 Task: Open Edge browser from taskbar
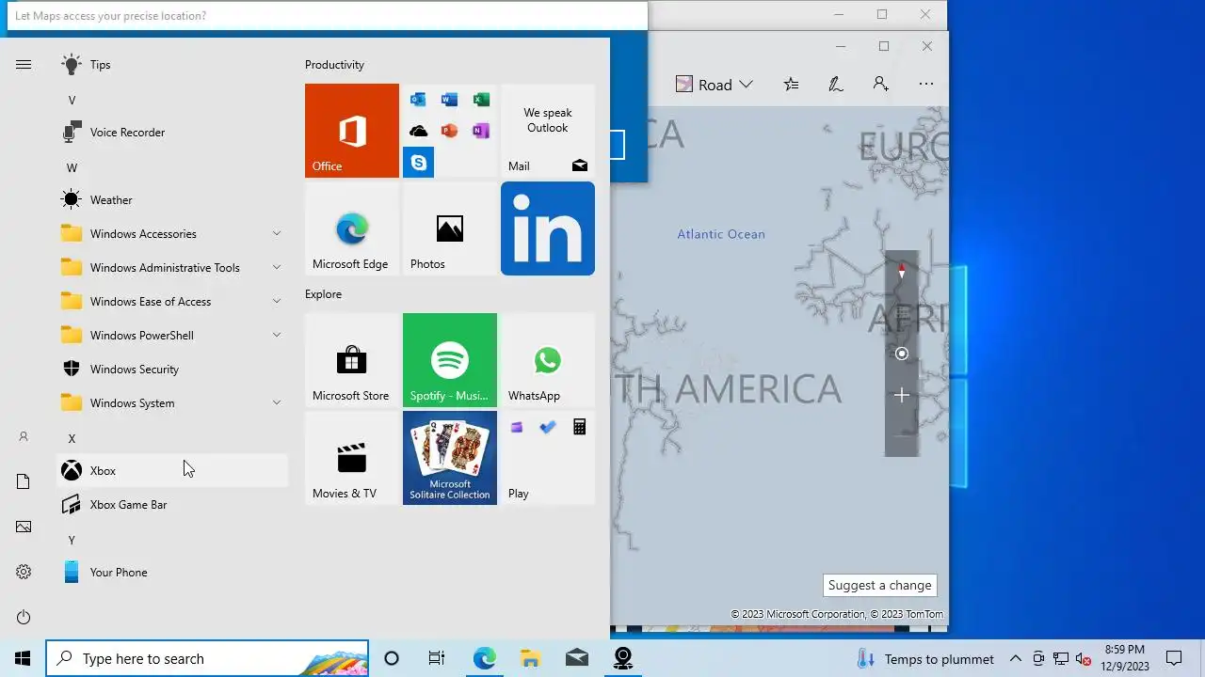[x=484, y=658]
